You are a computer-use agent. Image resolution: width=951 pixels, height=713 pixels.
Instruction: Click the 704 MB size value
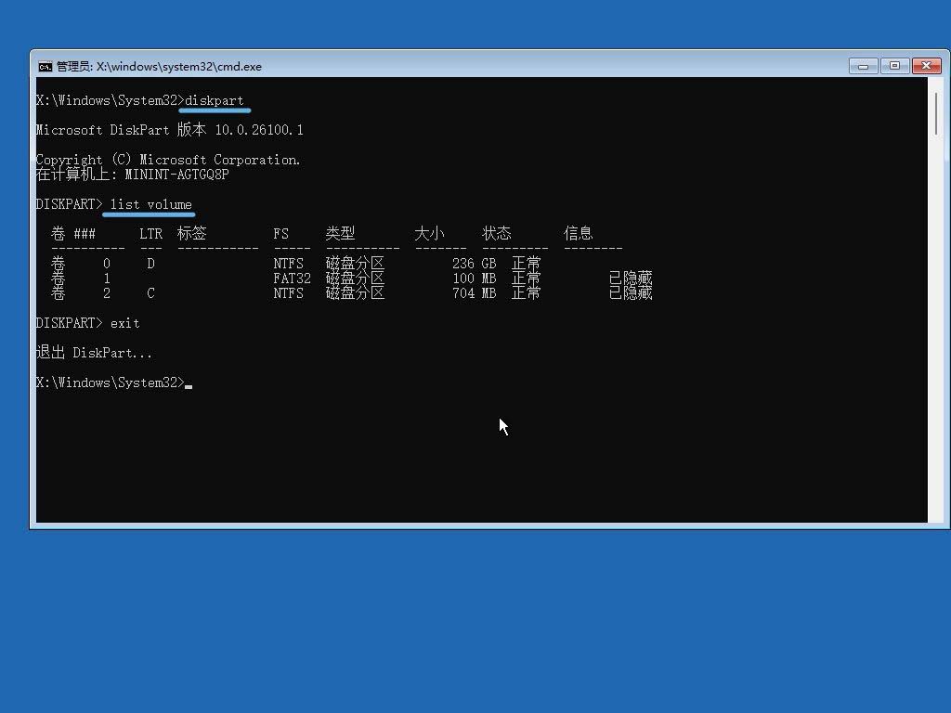click(475, 293)
